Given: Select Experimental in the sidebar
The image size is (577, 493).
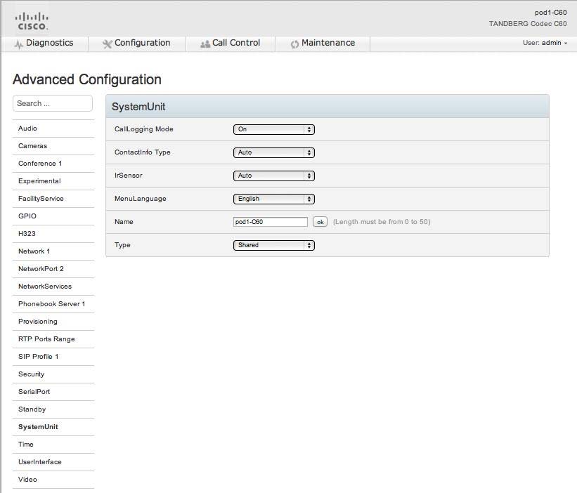Looking at the screenshot, I should 53,181.
